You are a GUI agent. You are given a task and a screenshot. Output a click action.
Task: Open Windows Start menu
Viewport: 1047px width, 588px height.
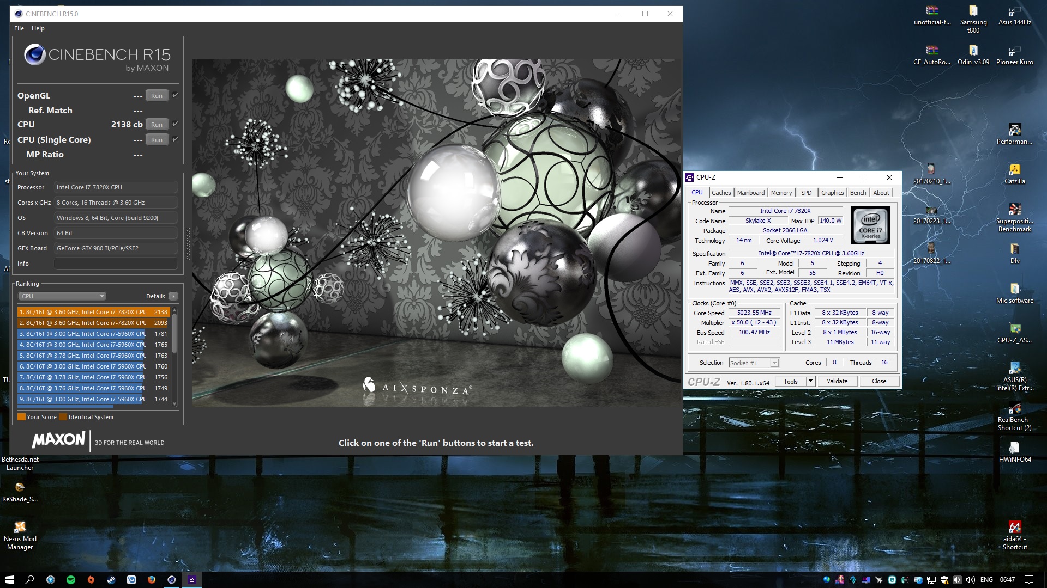coord(9,580)
